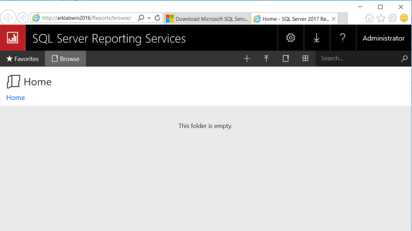Click the smiley feedback icon

pyautogui.click(x=404, y=18)
